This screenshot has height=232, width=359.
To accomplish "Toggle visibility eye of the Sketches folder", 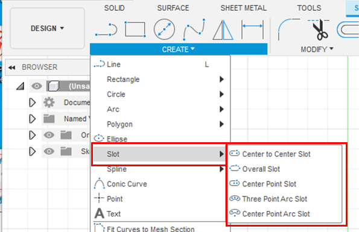I will [49, 151].
